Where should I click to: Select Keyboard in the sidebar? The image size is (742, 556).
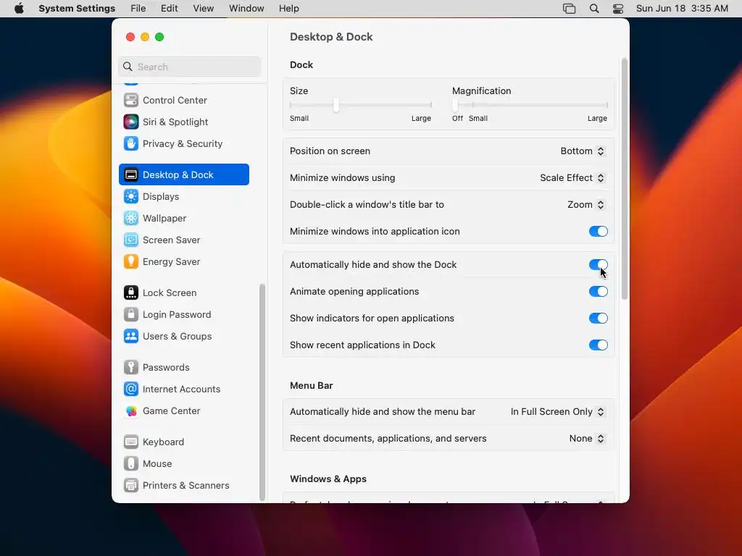[x=184, y=442]
